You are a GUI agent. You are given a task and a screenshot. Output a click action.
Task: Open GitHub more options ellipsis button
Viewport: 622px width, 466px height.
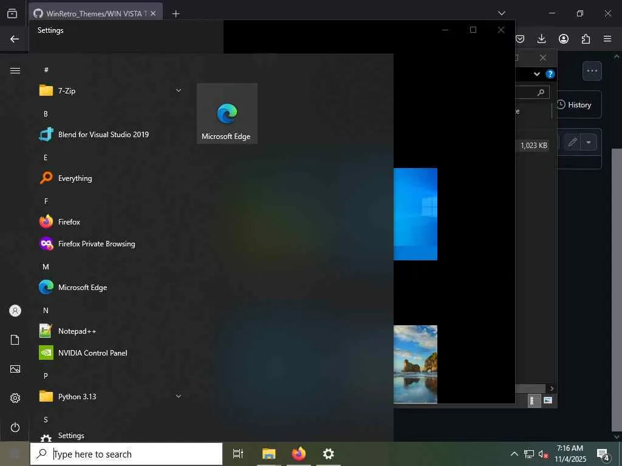click(x=592, y=71)
